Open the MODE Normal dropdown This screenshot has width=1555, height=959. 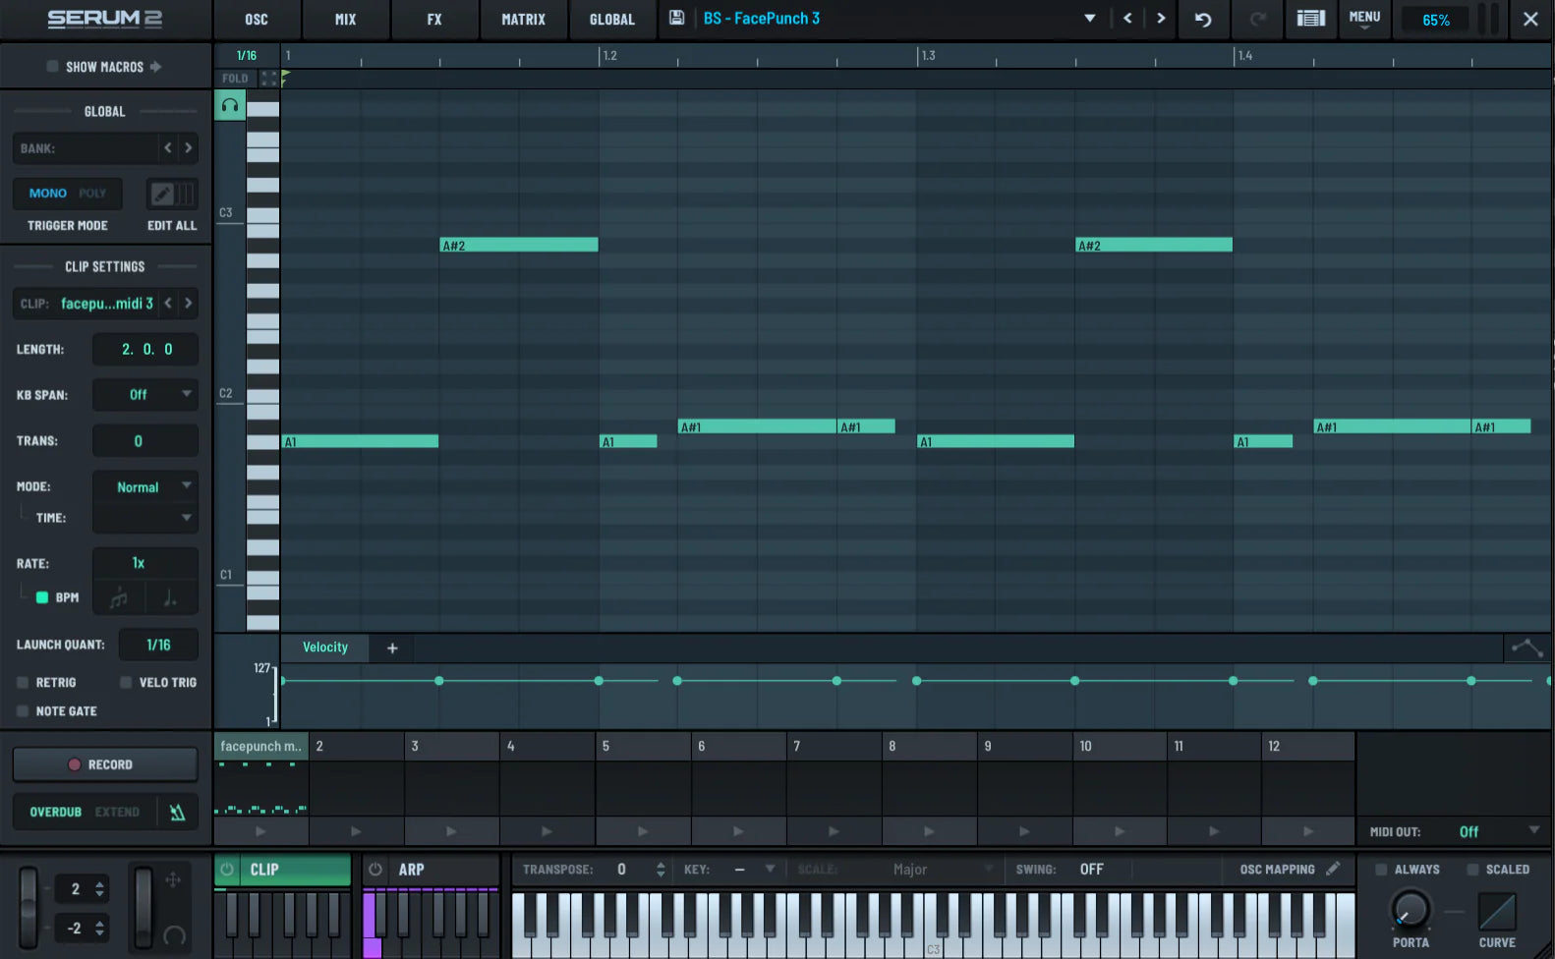coord(145,487)
